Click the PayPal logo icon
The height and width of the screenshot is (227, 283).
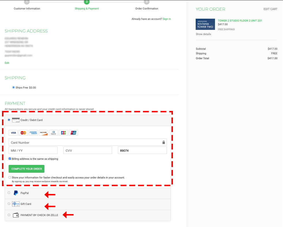click(x=16, y=193)
